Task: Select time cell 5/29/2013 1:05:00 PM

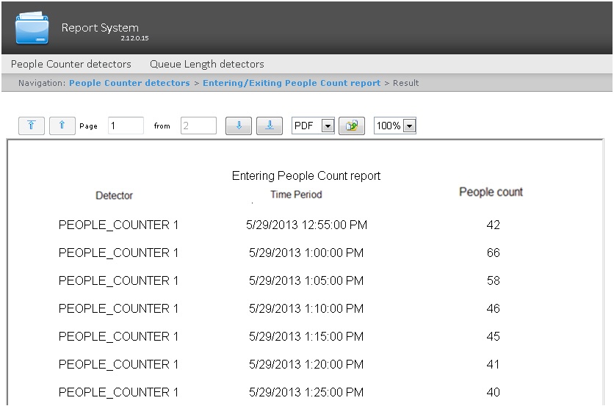Action: [x=306, y=280]
